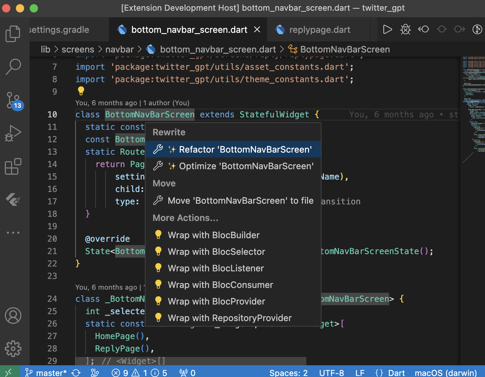Image resolution: width=485 pixels, height=377 pixels.
Task: Click the lightbulb on line 9
Action: (x=81, y=91)
